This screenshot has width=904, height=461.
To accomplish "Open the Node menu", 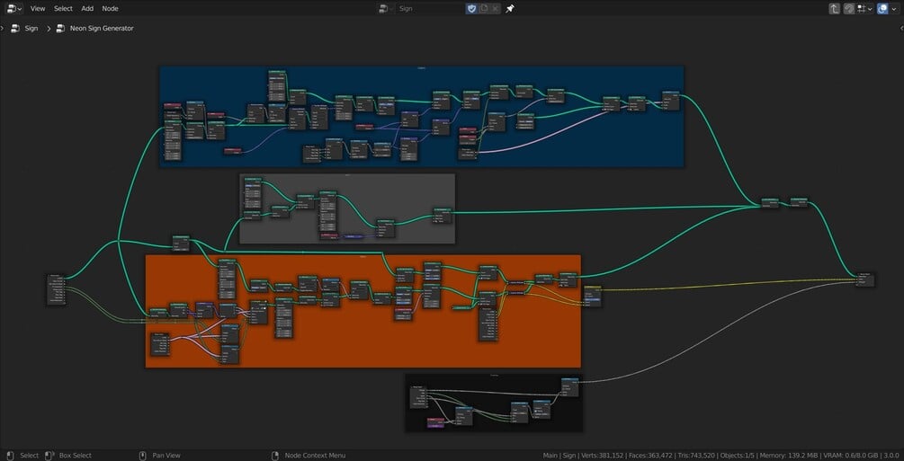I will [x=110, y=9].
